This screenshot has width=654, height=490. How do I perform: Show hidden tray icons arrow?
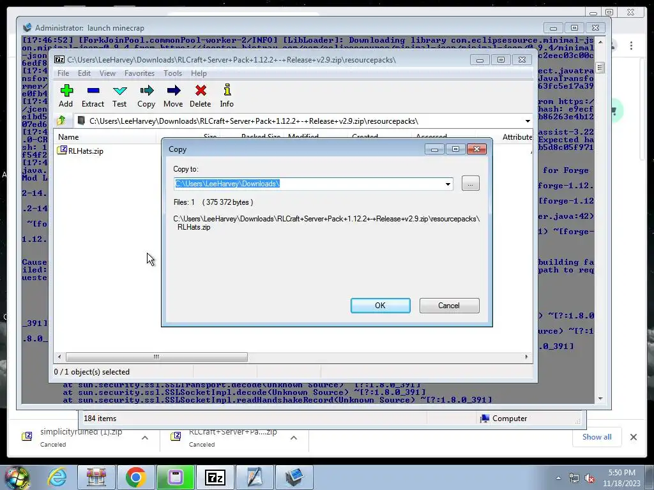[558, 479]
